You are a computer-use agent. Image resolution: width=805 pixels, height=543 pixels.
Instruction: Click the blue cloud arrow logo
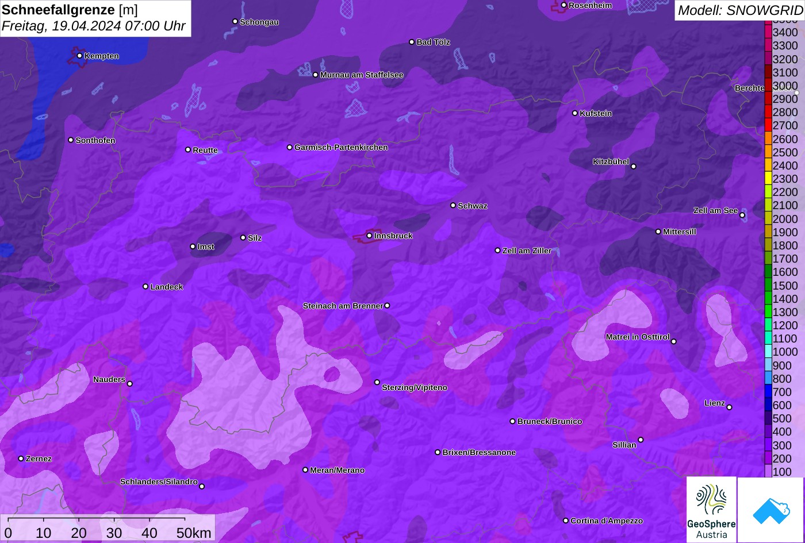[770, 510]
